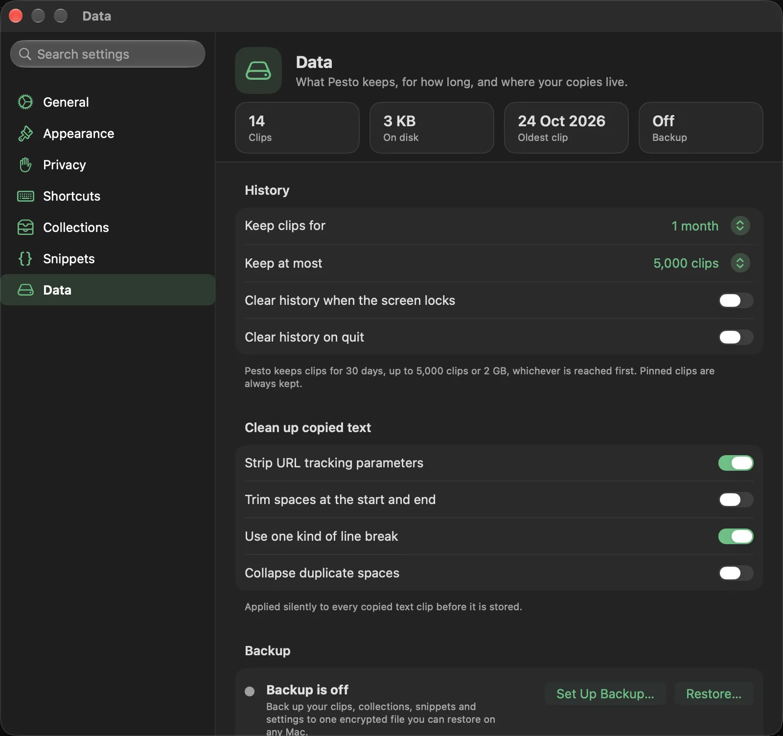This screenshot has width=783, height=736.
Task: Click the Shortcuts keyboard icon
Action: click(25, 196)
